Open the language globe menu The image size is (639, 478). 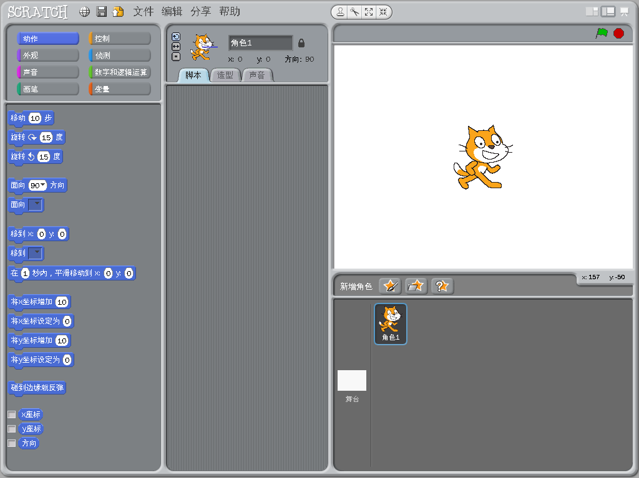tap(85, 11)
